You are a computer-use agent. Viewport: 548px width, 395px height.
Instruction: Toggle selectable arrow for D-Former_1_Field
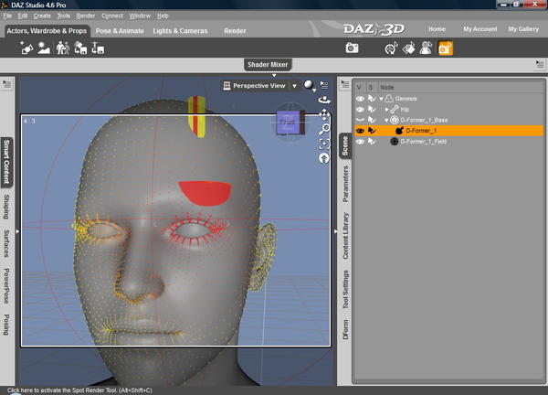pos(372,142)
